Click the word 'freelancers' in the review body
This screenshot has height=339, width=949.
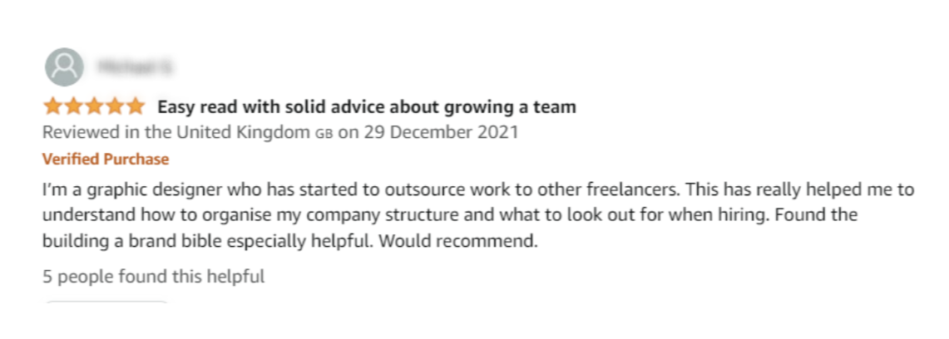tap(632, 189)
